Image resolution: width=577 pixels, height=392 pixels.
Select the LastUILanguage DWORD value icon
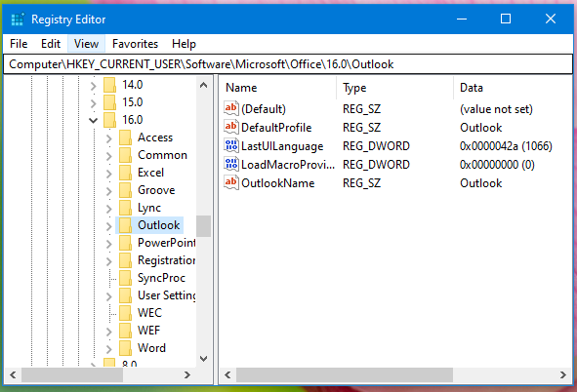point(231,146)
